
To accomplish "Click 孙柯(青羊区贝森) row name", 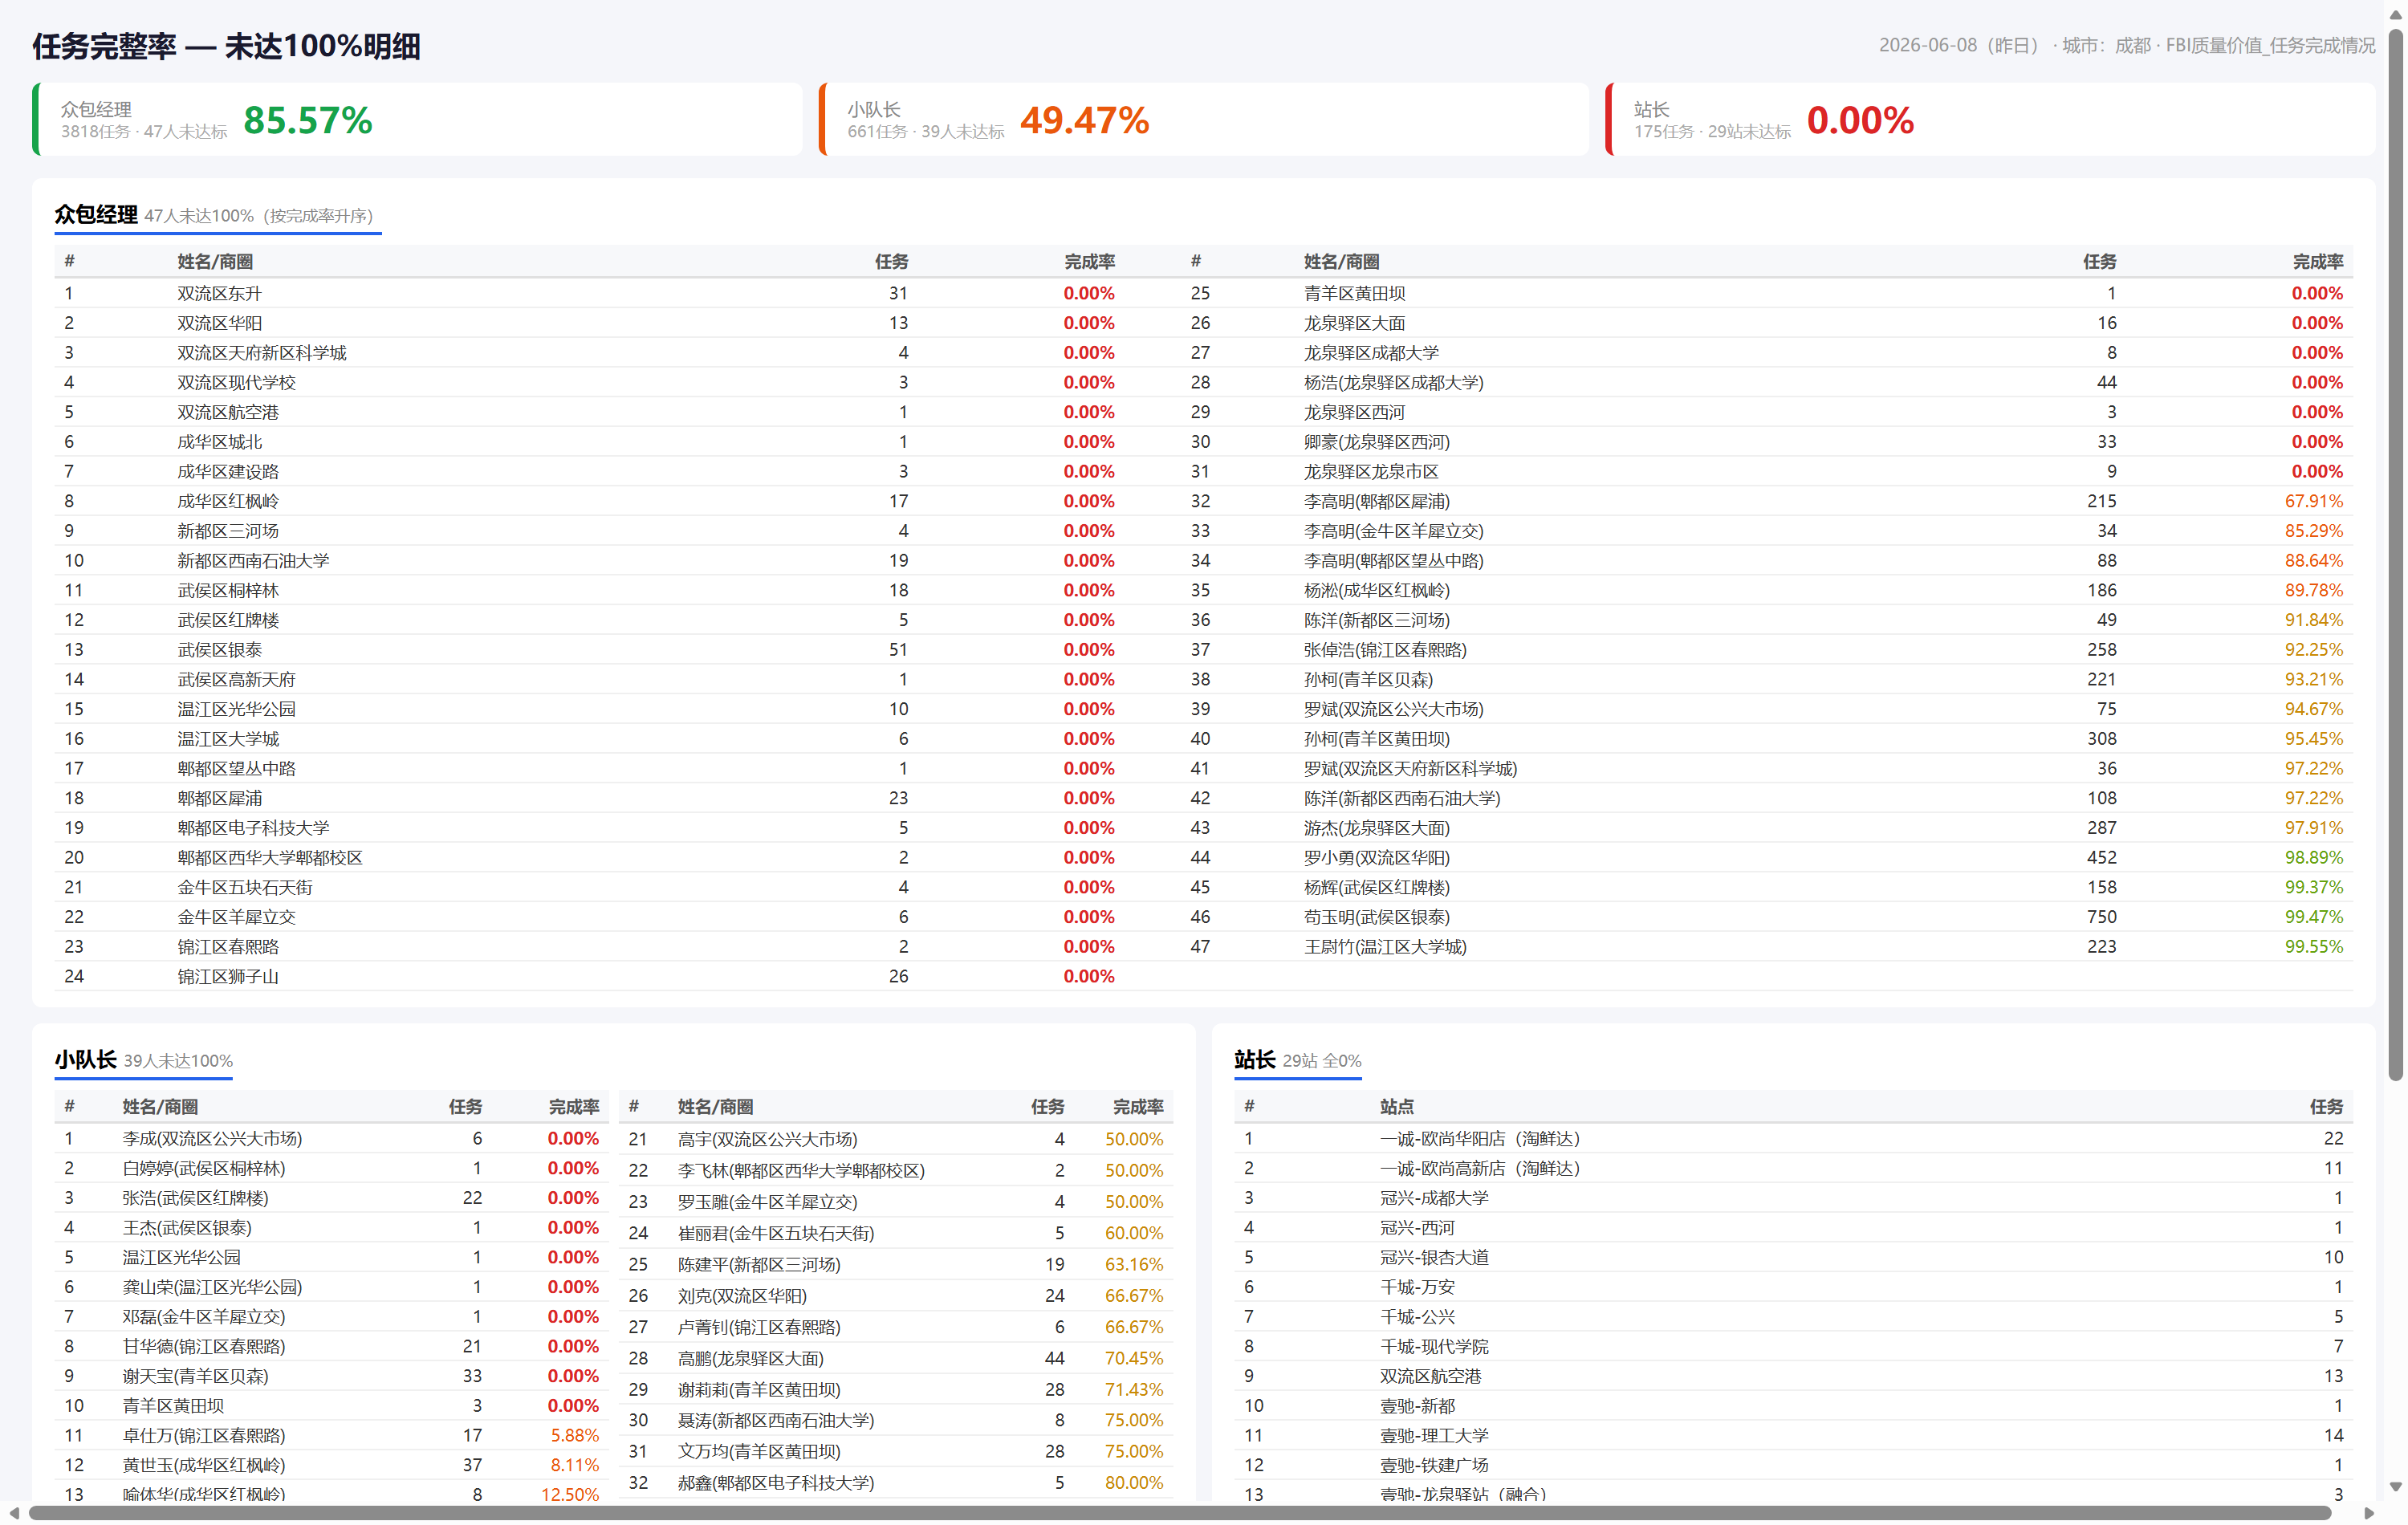I will 1368,679.
